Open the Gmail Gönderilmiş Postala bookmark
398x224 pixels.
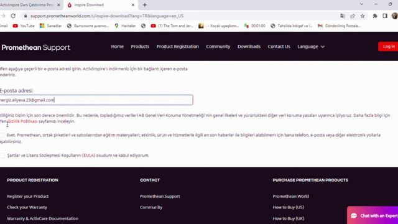339,26
